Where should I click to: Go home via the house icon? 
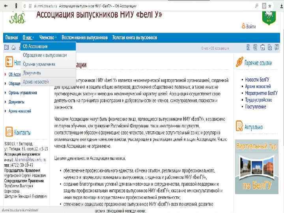point(13,47)
